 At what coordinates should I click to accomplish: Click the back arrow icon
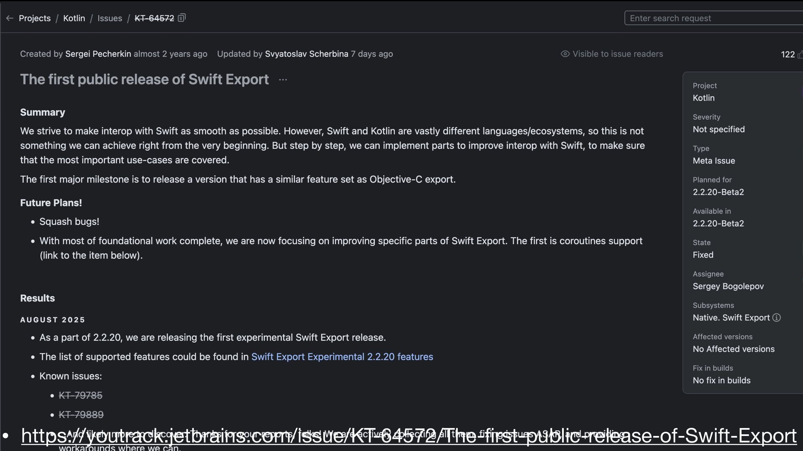(10, 18)
